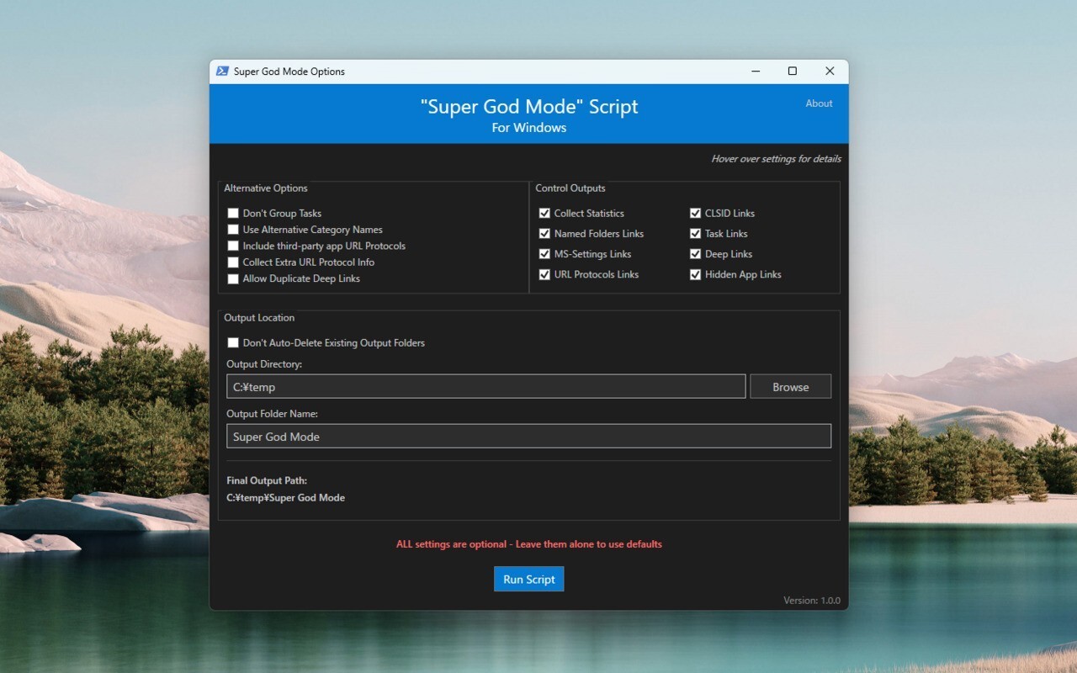
Task: Maximize the Super God Mode Options window
Action: tap(792, 72)
